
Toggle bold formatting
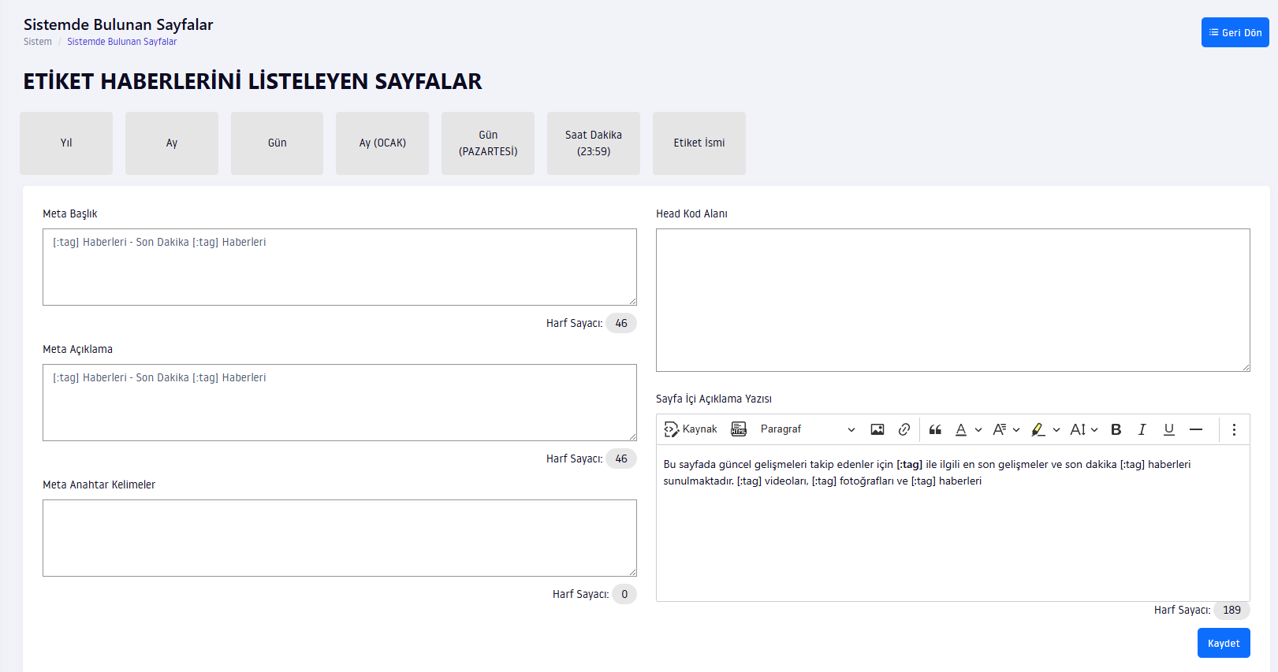1116,429
